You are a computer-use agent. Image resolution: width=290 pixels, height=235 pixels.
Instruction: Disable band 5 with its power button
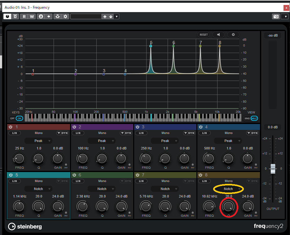pos(11,175)
